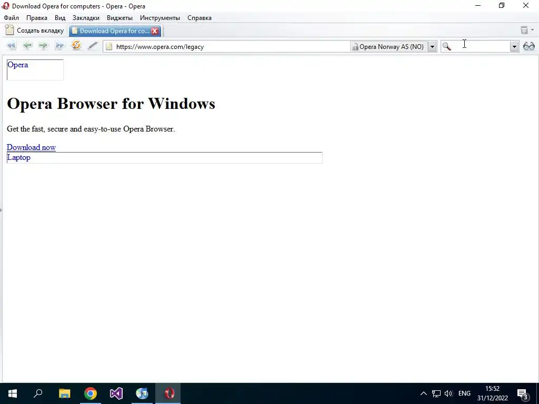
Task: Expand the address bar history dropdown
Action: 432,47
